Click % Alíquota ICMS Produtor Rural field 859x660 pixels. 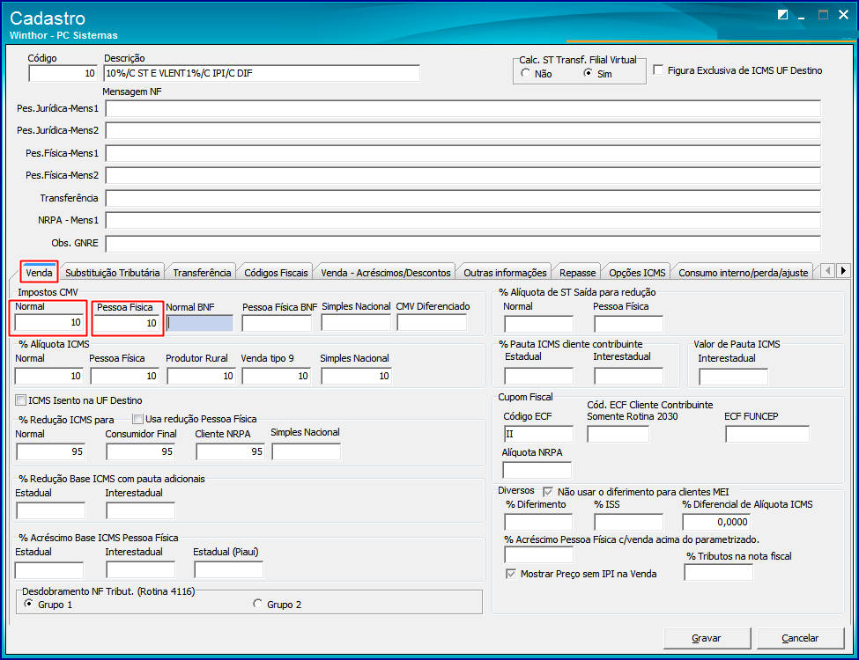coord(202,376)
